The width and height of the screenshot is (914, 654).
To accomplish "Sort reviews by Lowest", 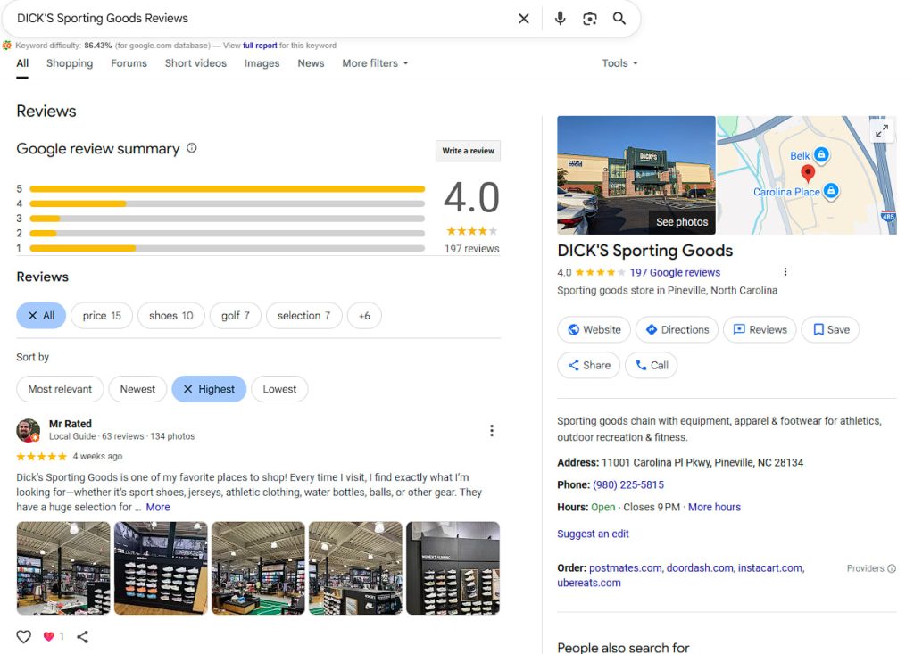I will (279, 389).
